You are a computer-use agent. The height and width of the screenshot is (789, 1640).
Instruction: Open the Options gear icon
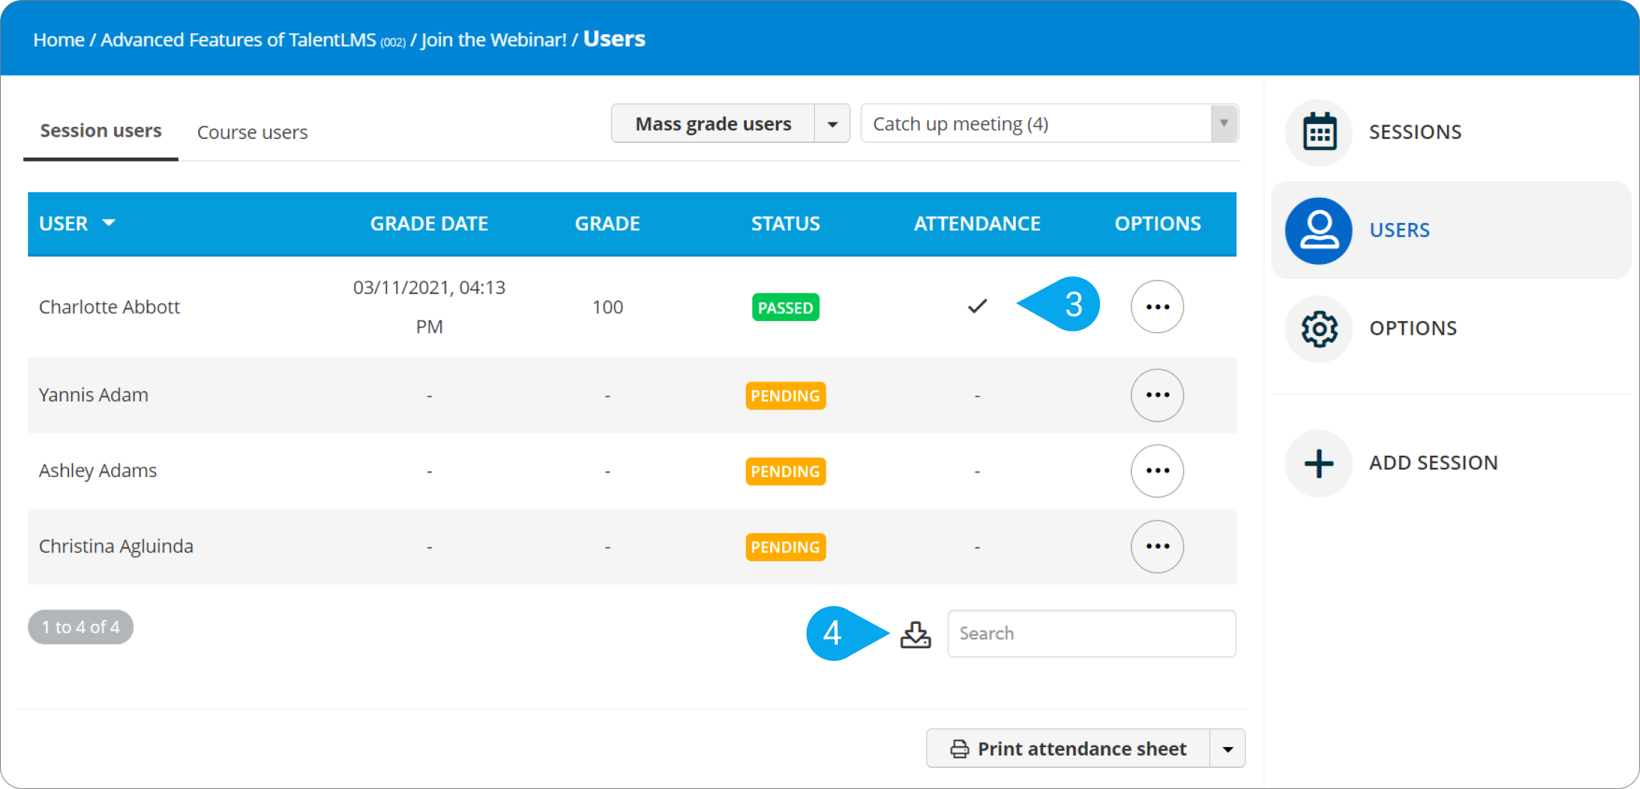click(1319, 328)
